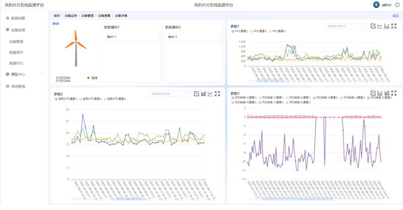Click the edit icon in 参数1 panel
403x210 pixels.
373,26
